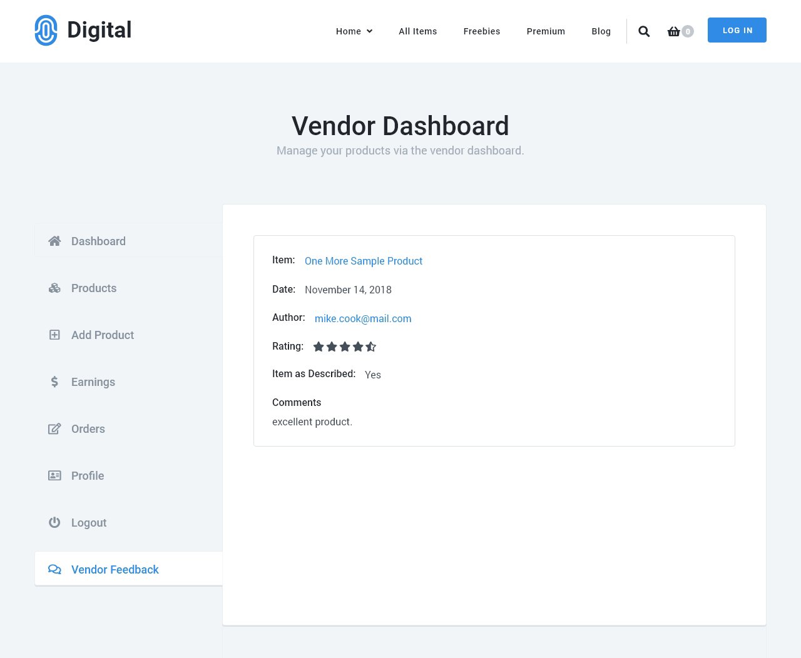Click the Products cubes icon
This screenshot has width=801, height=658.
pyautogui.click(x=54, y=288)
